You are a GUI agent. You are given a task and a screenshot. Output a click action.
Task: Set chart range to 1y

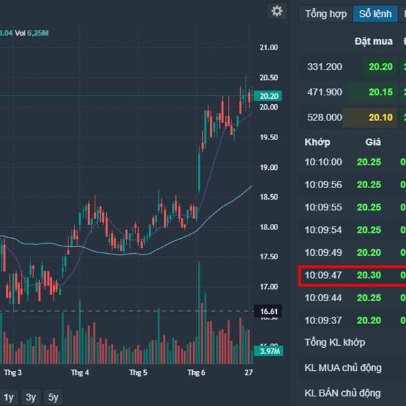8,397
